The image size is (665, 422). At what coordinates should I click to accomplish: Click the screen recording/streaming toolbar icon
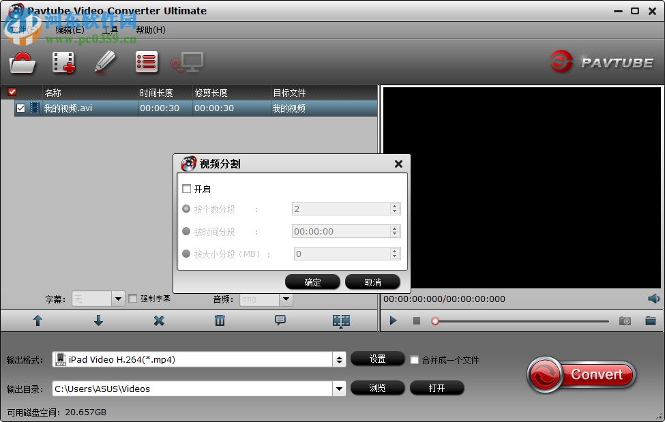[x=188, y=62]
